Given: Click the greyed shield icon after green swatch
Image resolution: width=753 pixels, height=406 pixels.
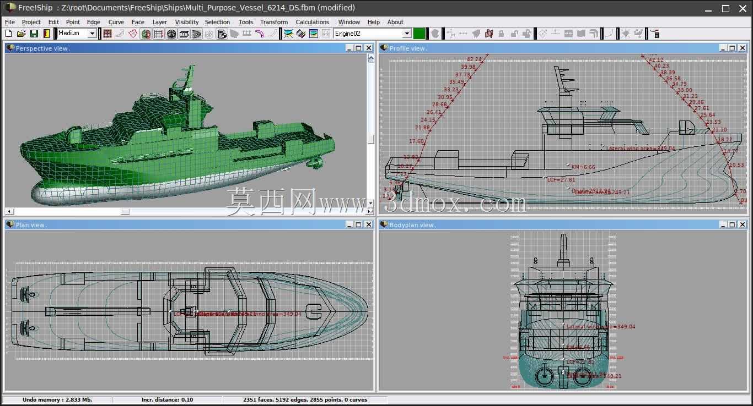Looking at the screenshot, I should pos(435,34).
